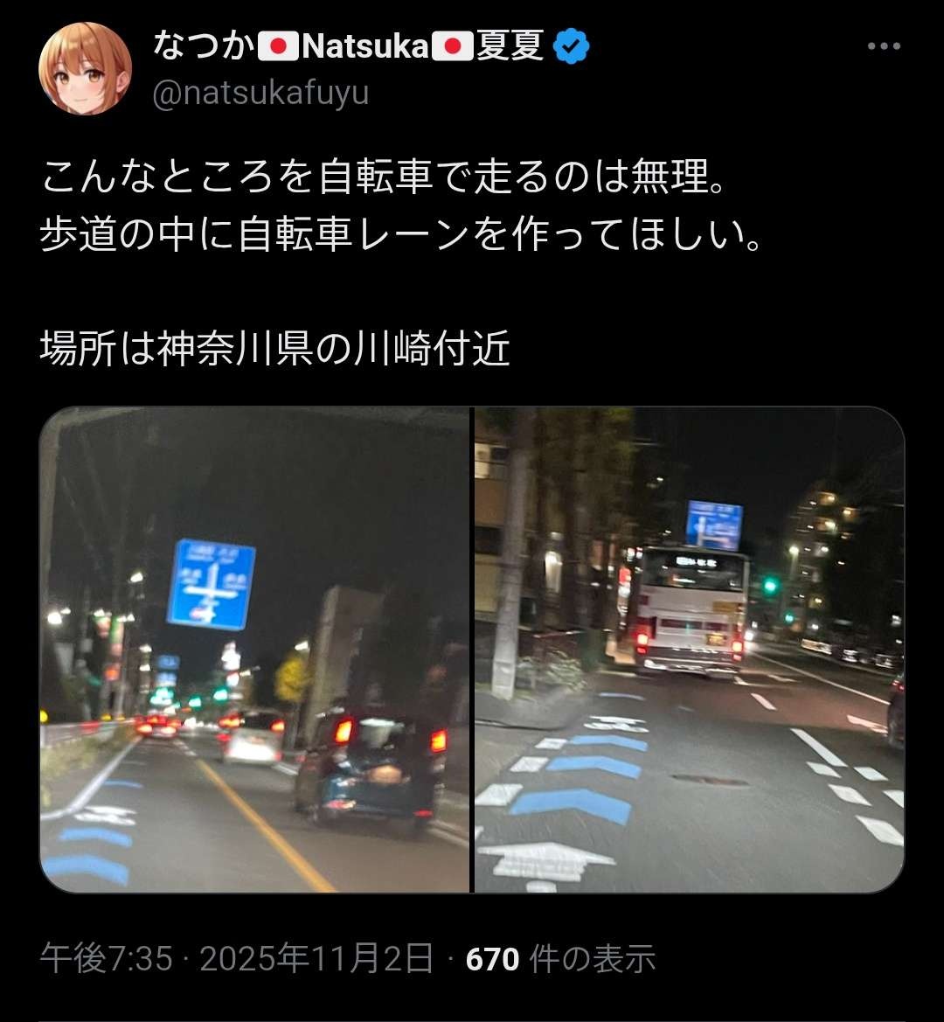Image resolution: width=944 pixels, height=1022 pixels.
Task: Click the blue verified checkmark badge
Action: point(571,46)
